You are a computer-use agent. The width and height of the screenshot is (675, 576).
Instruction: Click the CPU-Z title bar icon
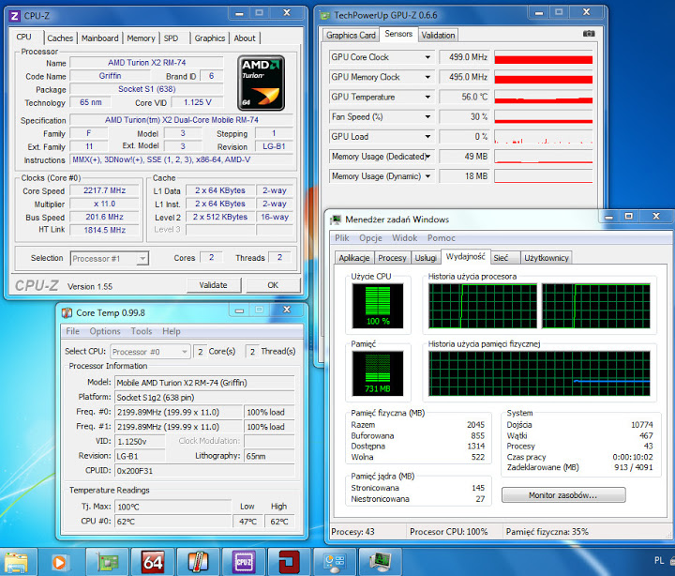pos(15,16)
